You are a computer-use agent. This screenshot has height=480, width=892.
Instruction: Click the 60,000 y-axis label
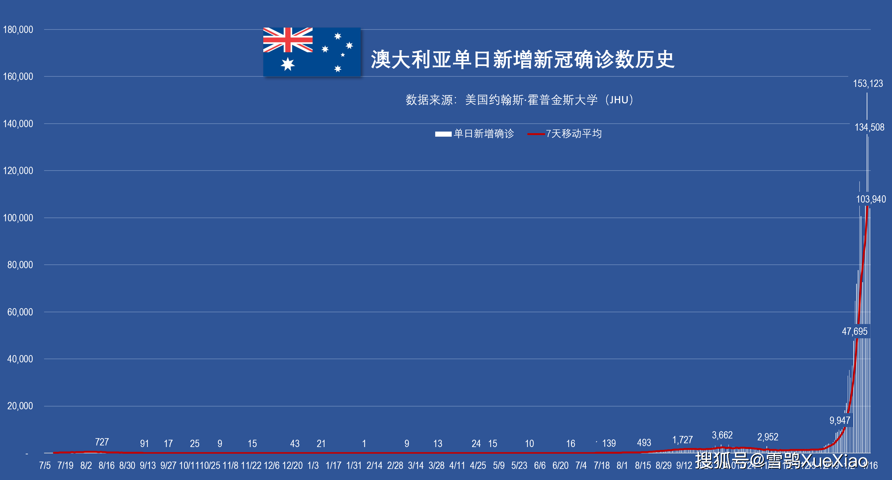20,312
